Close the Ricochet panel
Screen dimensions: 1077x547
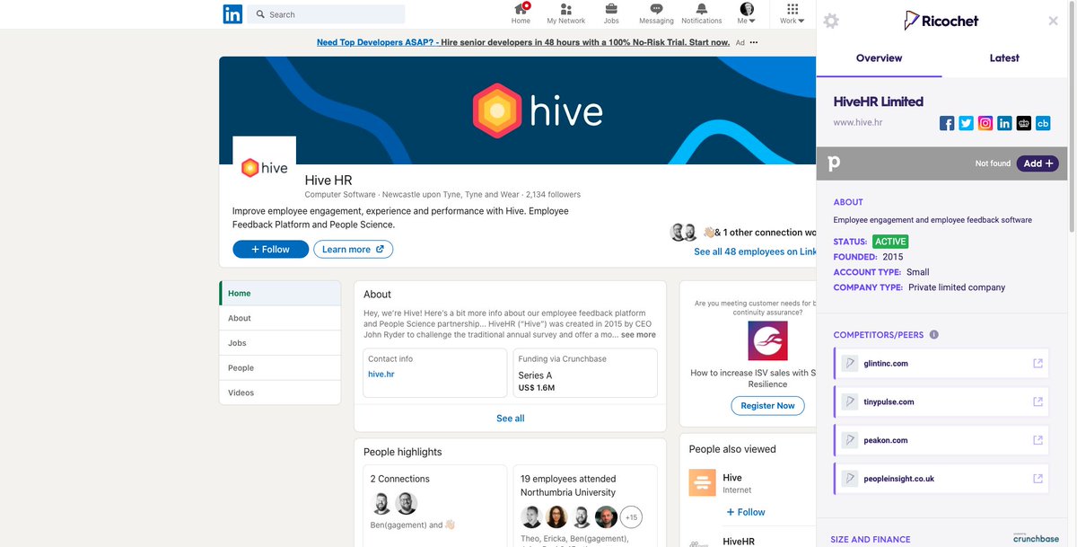tap(1054, 21)
